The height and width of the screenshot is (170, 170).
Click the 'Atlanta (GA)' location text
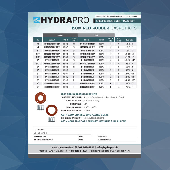click(x=46, y=151)
